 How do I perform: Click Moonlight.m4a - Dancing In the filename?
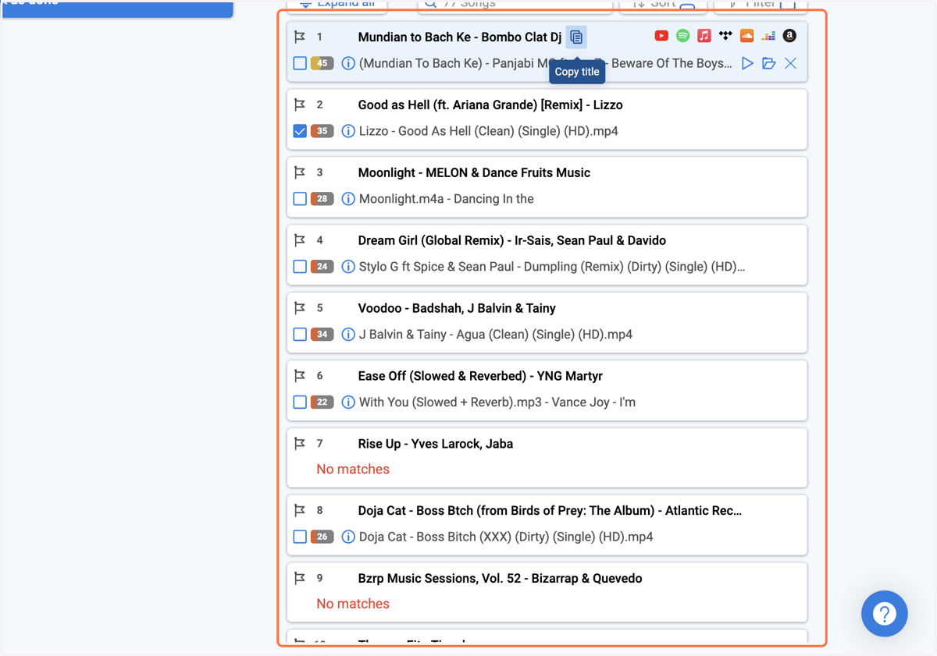click(x=447, y=199)
